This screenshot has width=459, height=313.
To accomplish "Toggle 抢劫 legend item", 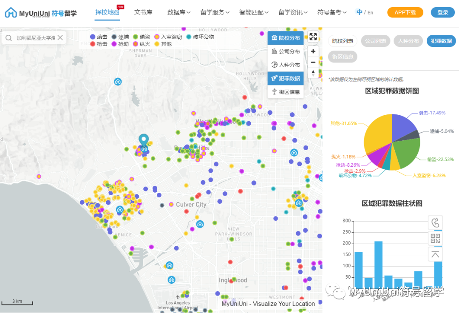I will (x=120, y=44).
